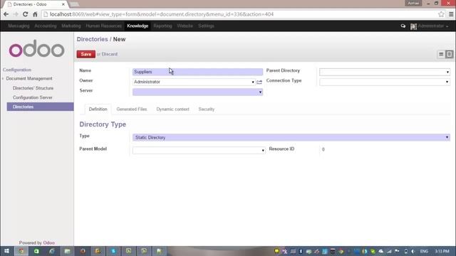
Task: Switch to the Security tab
Action: (x=206, y=109)
